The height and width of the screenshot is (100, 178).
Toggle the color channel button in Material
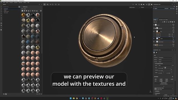(x=155, y=79)
